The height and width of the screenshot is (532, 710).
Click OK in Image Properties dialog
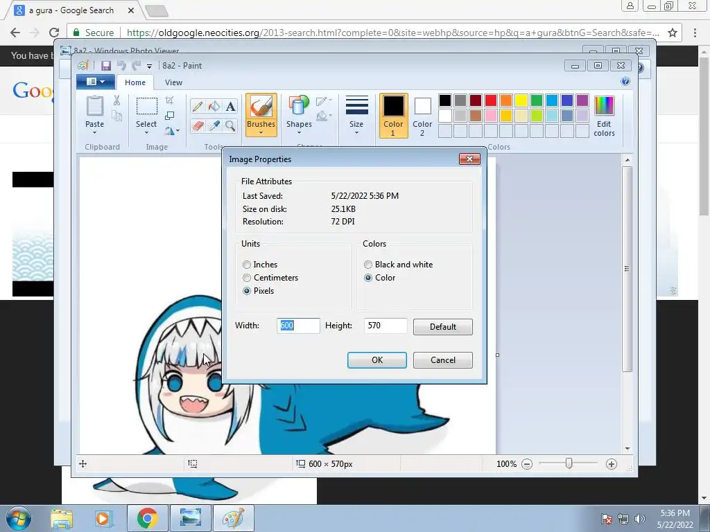(376, 360)
